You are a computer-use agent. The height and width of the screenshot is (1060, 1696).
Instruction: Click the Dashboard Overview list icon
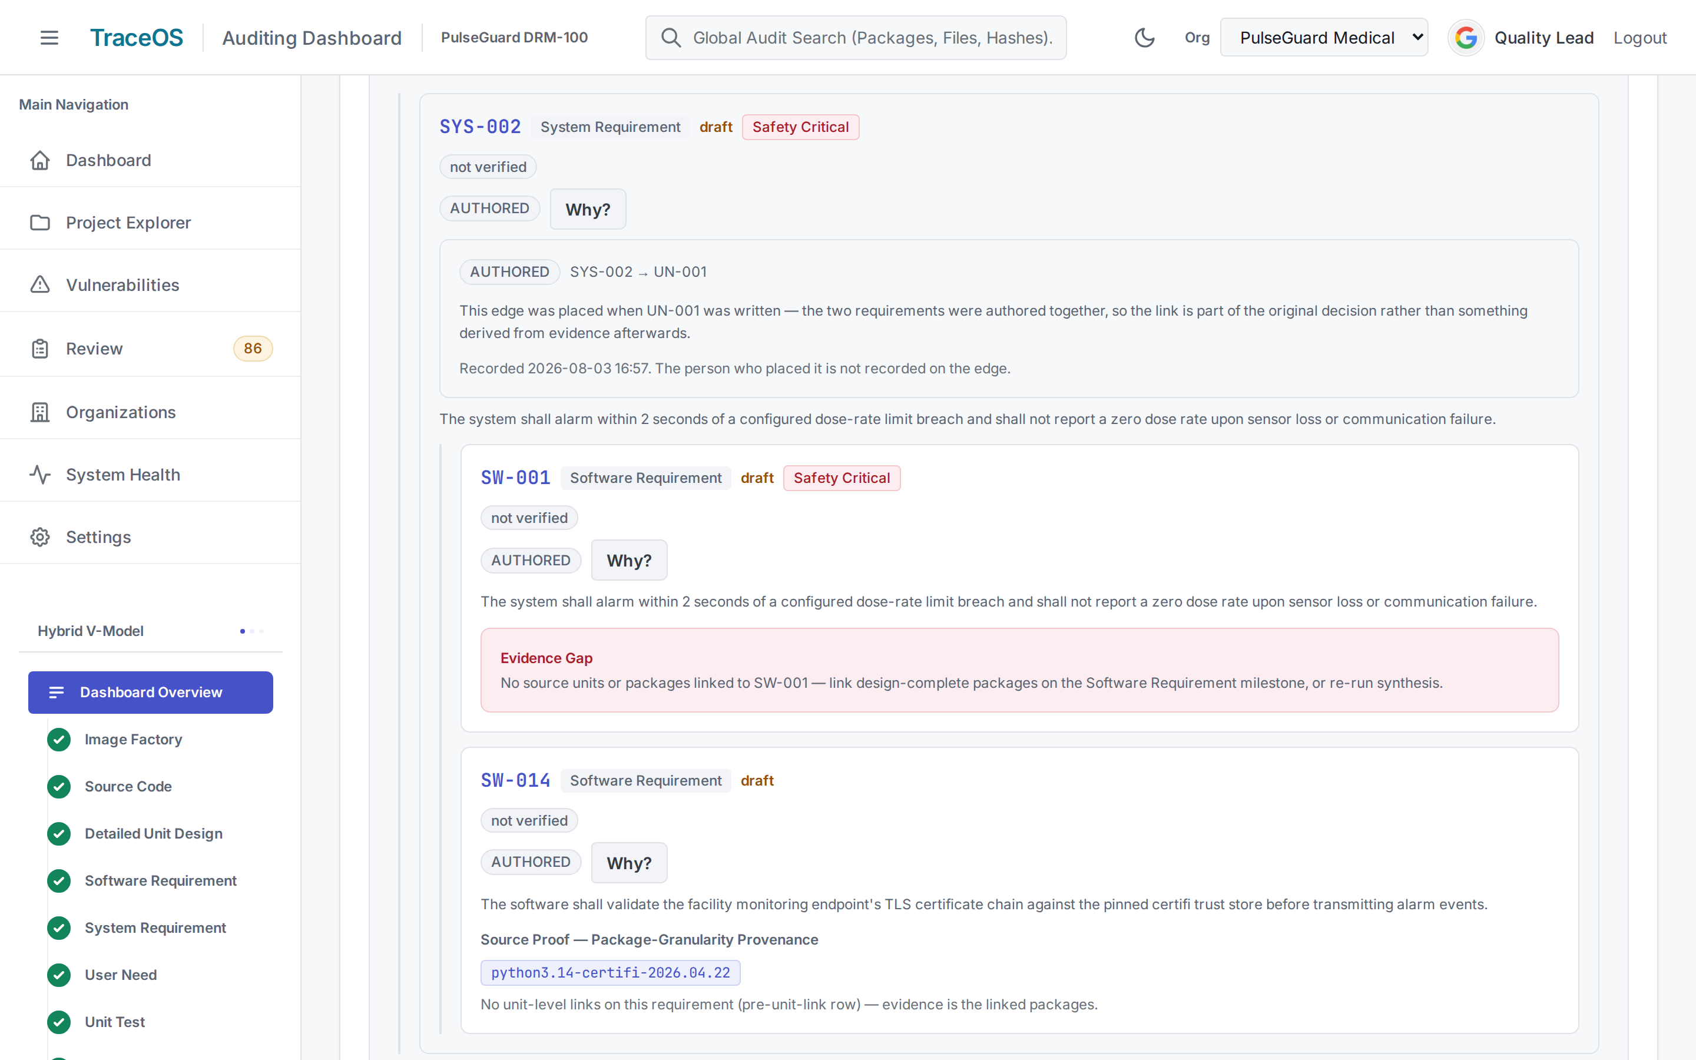tap(57, 693)
